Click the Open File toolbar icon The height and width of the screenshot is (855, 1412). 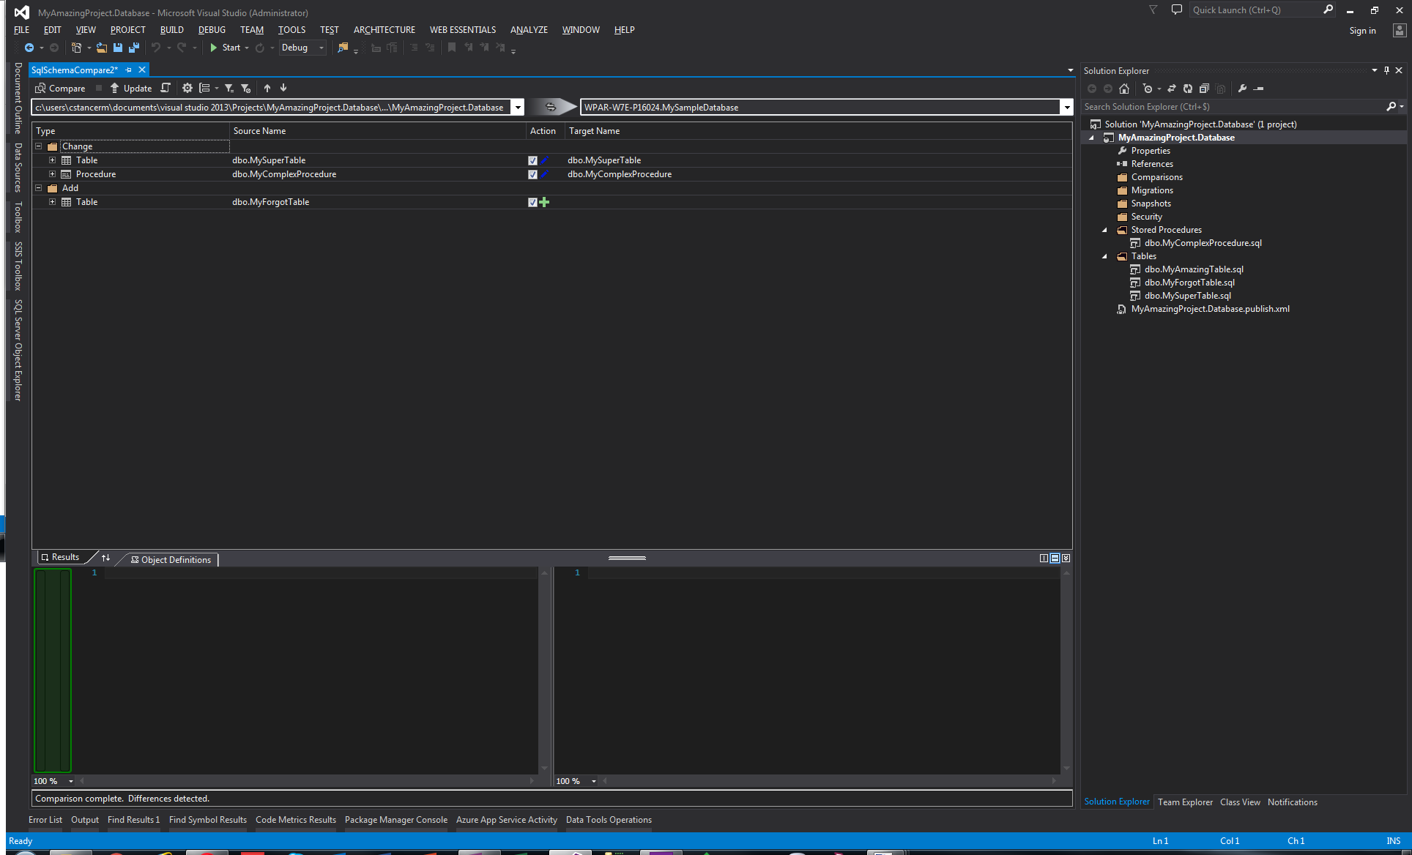pos(102,48)
